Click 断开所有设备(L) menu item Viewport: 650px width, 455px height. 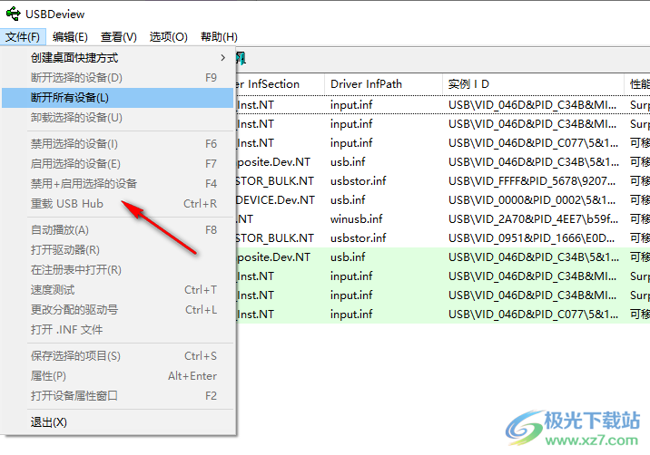(118, 98)
